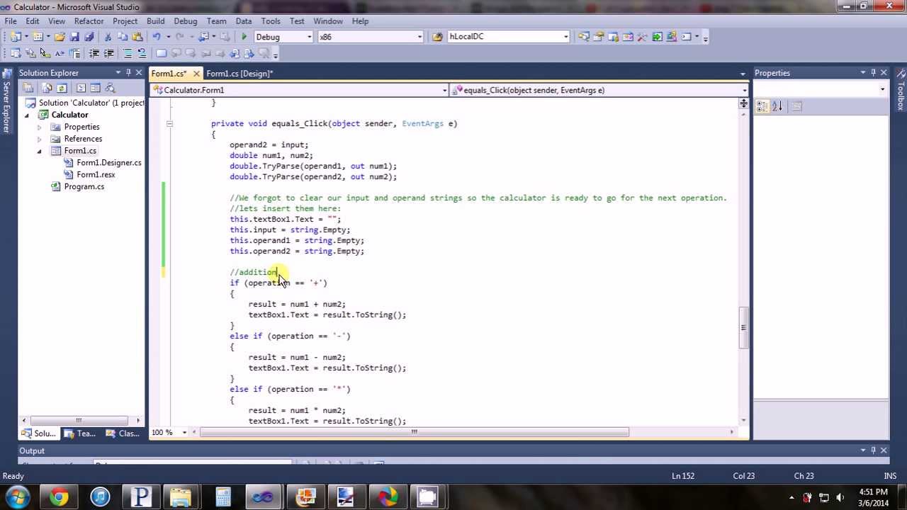Pin the Solution Explorer auto-hide toggle
Screen dimensions: 907x510
pyautogui.click(x=128, y=73)
